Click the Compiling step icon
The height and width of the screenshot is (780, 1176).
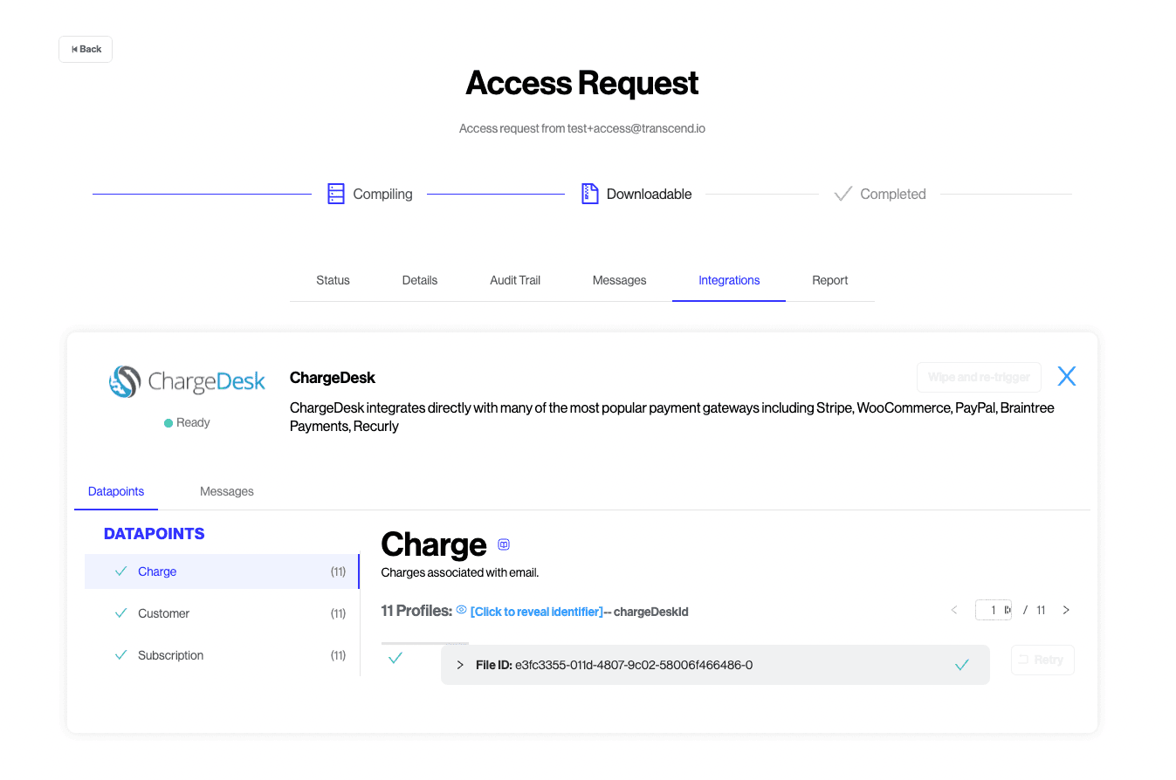(x=336, y=194)
